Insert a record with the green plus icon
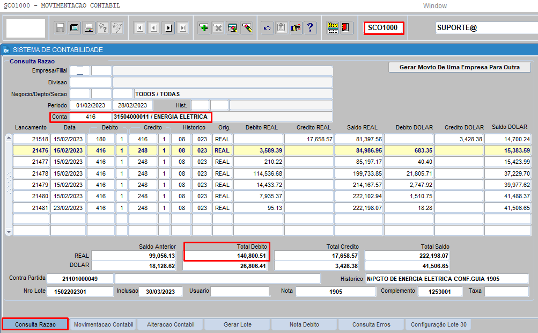The width and height of the screenshot is (538, 333). (204, 28)
